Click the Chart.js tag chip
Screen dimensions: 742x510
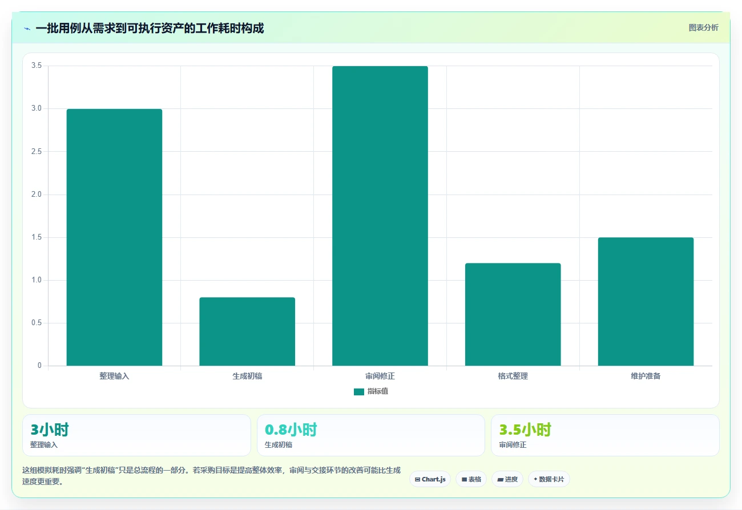coord(430,479)
